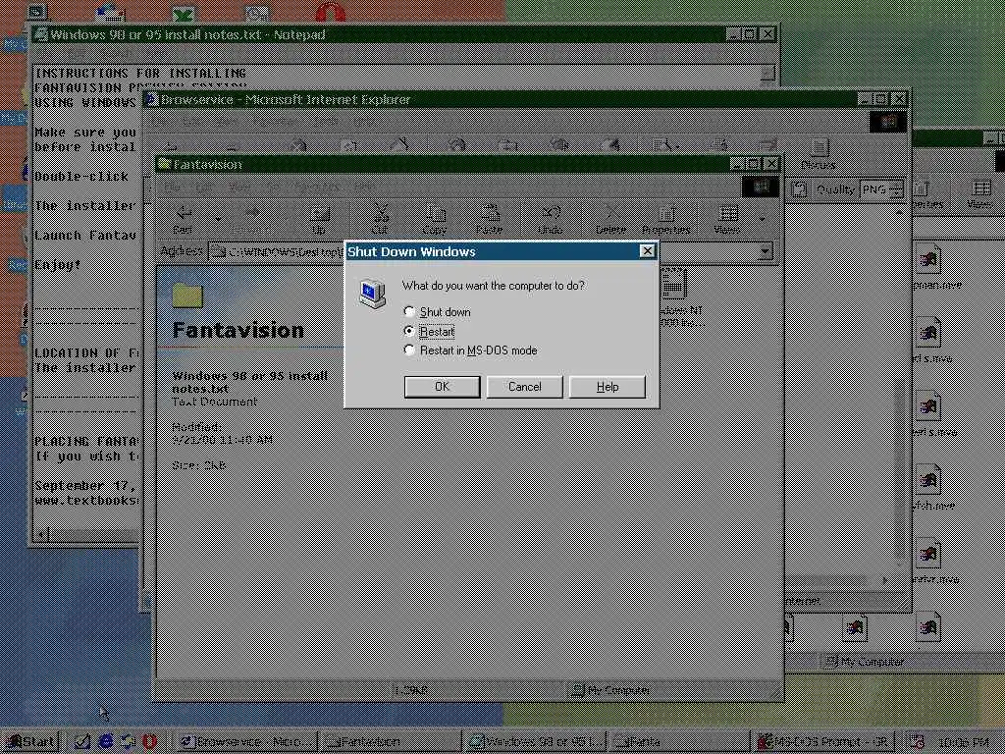Switch to MS-DOS Prompt taskbar button

pos(824,742)
